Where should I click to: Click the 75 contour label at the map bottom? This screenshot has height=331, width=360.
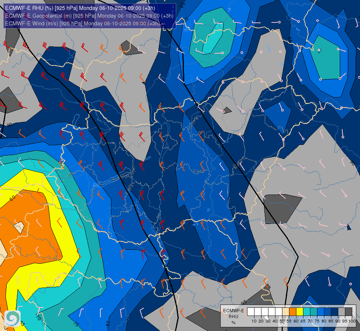[76, 324]
